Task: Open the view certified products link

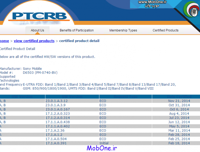Action: 34,41
